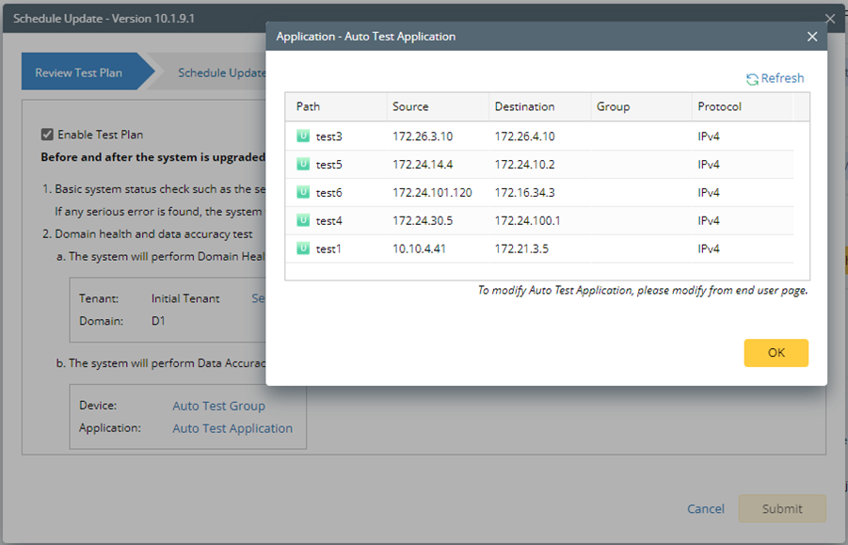Click the Cancel link
Screen dimensions: 848x545
coord(706,508)
